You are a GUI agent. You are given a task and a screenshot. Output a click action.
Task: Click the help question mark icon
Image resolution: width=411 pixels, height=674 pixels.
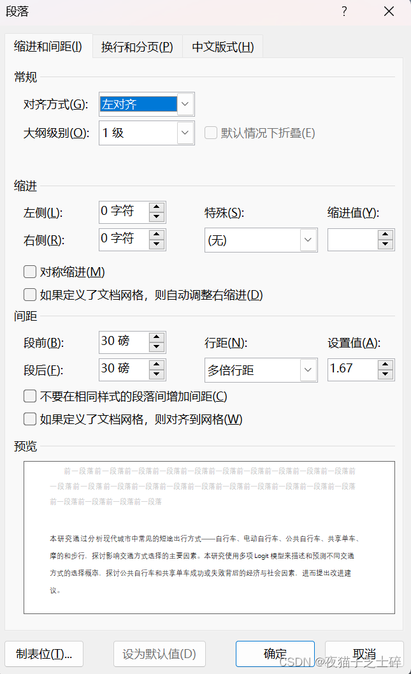[x=345, y=11]
